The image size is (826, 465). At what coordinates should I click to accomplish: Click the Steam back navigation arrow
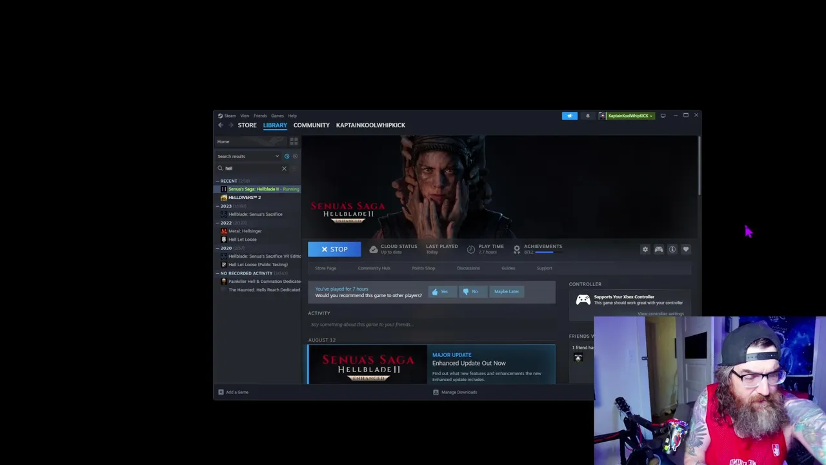pos(221,125)
